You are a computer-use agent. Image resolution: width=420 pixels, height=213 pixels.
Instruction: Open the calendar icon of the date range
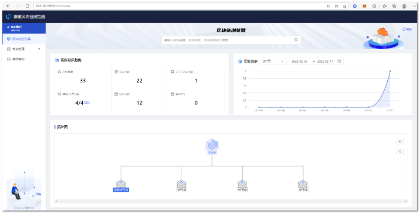coord(339,62)
